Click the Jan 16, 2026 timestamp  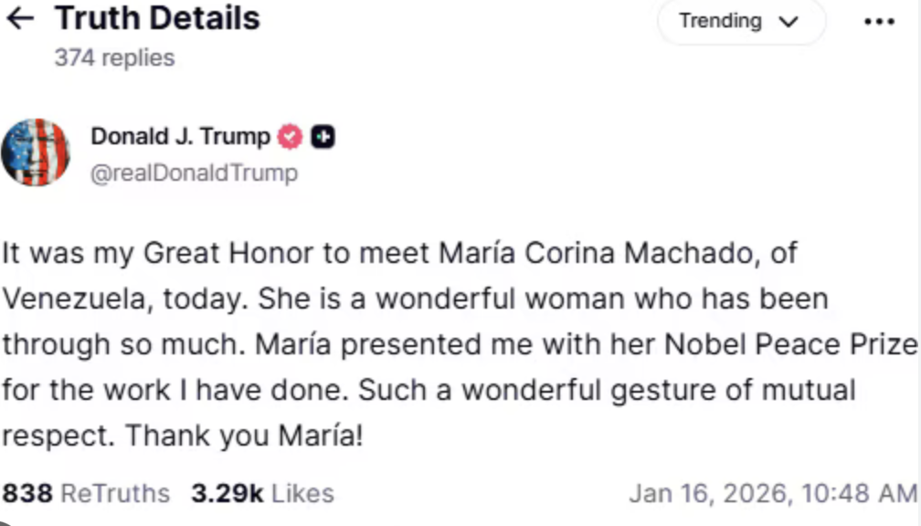772,494
